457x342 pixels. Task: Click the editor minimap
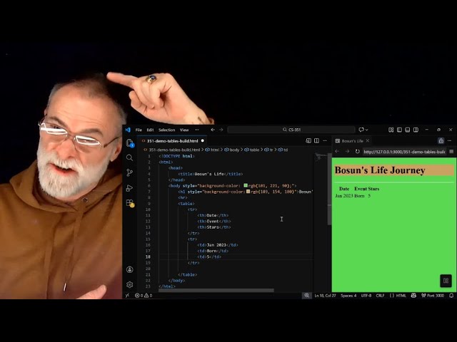coord(321,157)
